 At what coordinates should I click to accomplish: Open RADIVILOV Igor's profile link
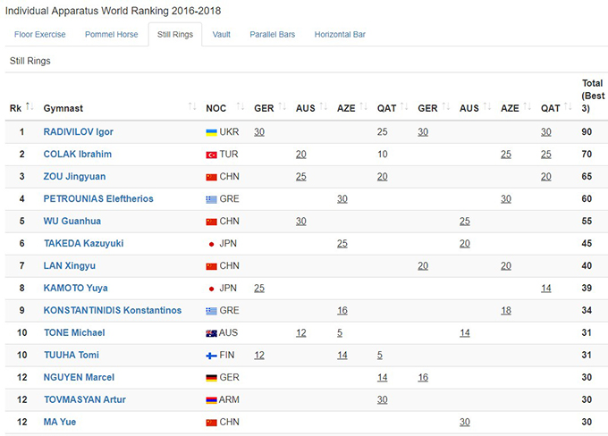[x=78, y=132]
